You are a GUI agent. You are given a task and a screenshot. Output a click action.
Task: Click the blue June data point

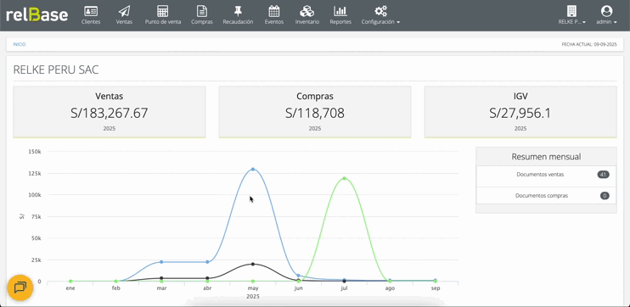(298, 276)
